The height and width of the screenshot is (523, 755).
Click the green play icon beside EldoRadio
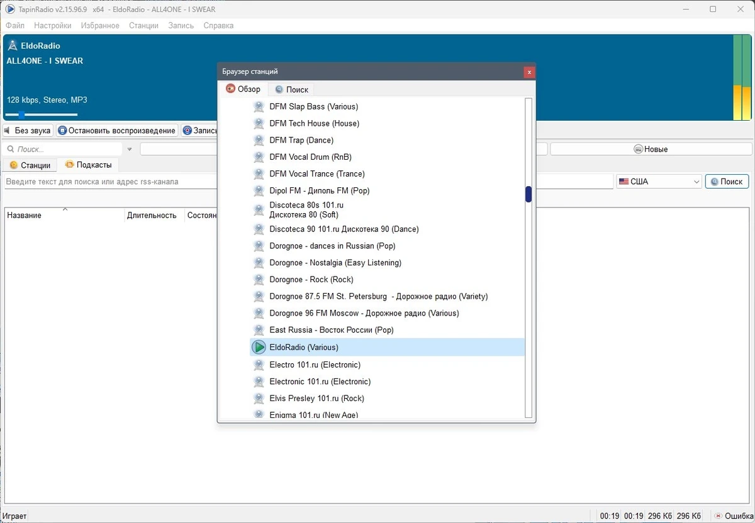259,347
